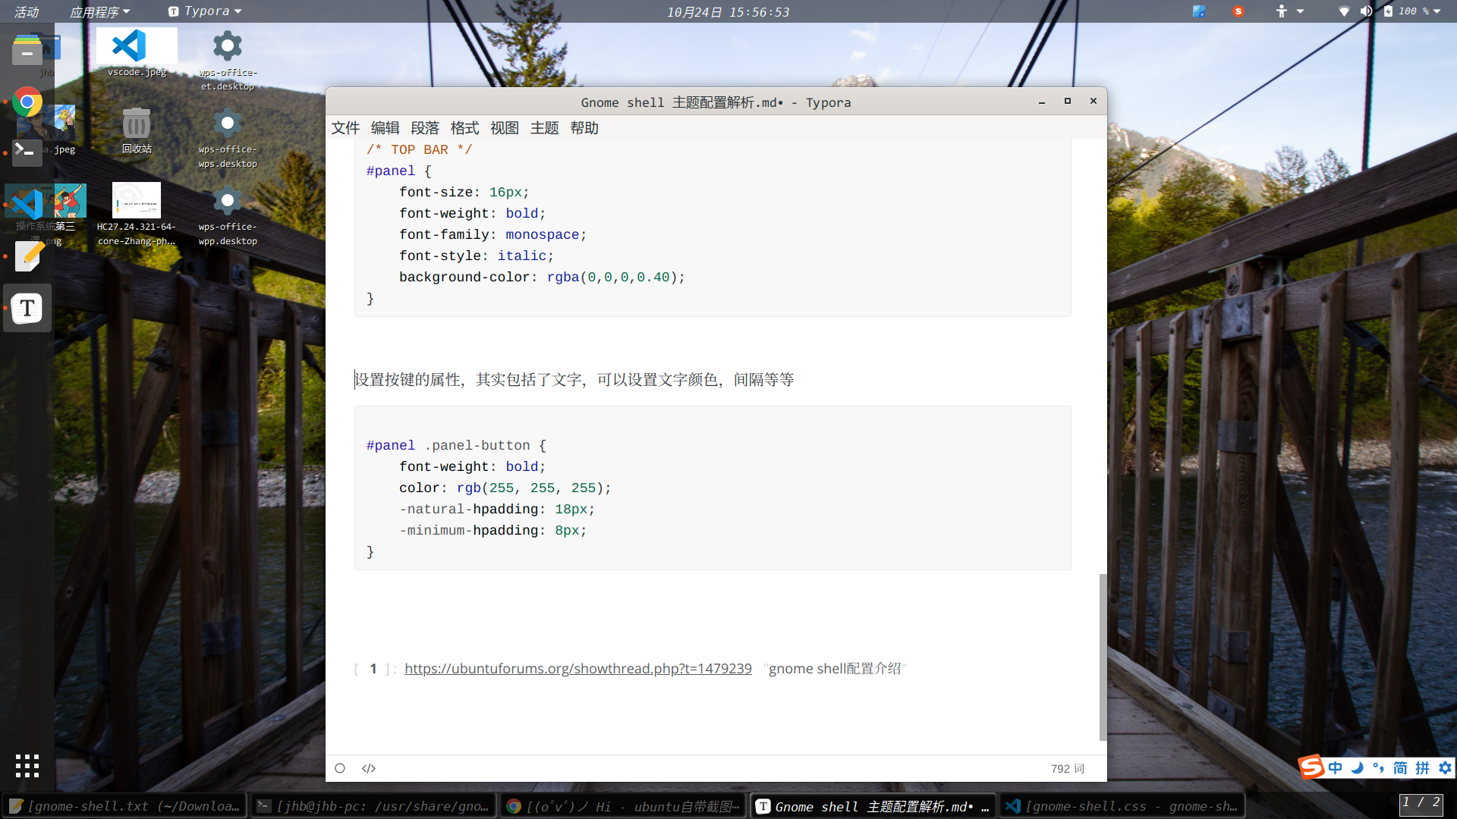The height and width of the screenshot is (819, 1457).
Task: Click the document vertical scrollbar
Action: (x=1103, y=657)
